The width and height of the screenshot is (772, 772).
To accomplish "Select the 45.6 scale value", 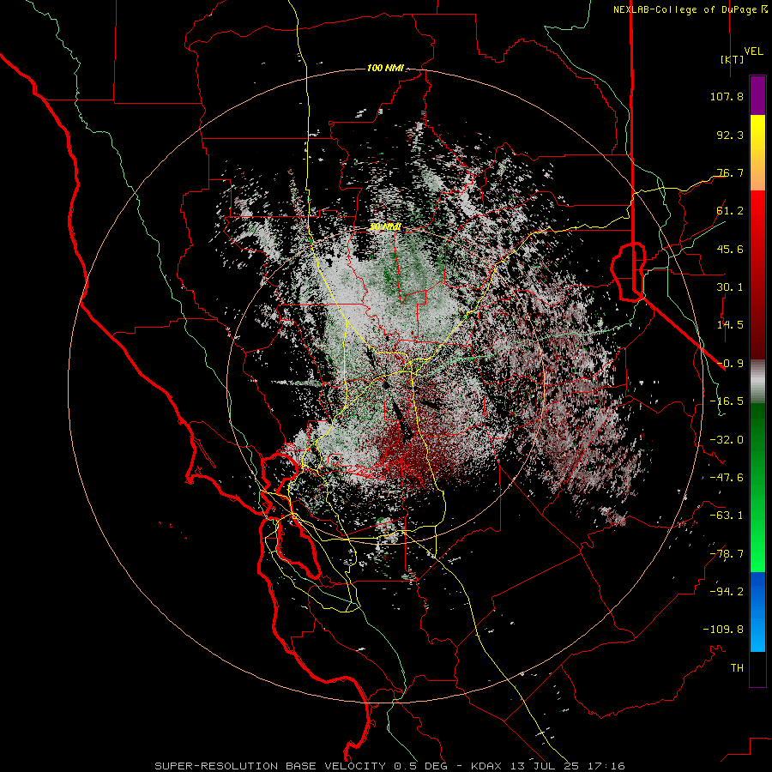I will click(730, 249).
